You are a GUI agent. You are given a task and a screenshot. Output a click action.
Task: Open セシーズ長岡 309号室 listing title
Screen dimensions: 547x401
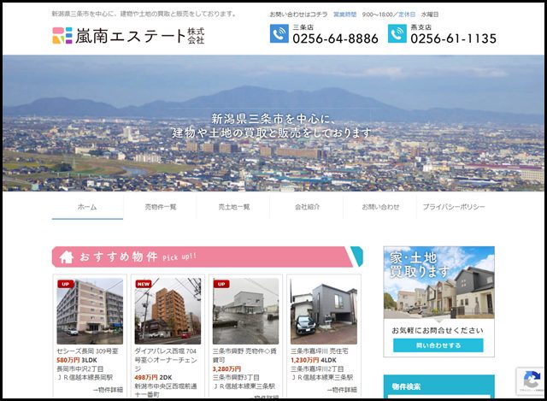(87, 351)
